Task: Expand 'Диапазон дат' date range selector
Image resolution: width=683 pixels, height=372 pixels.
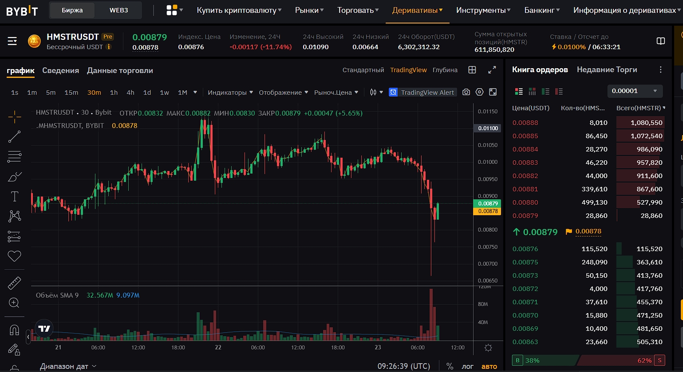Action: click(x=68, y=366)
